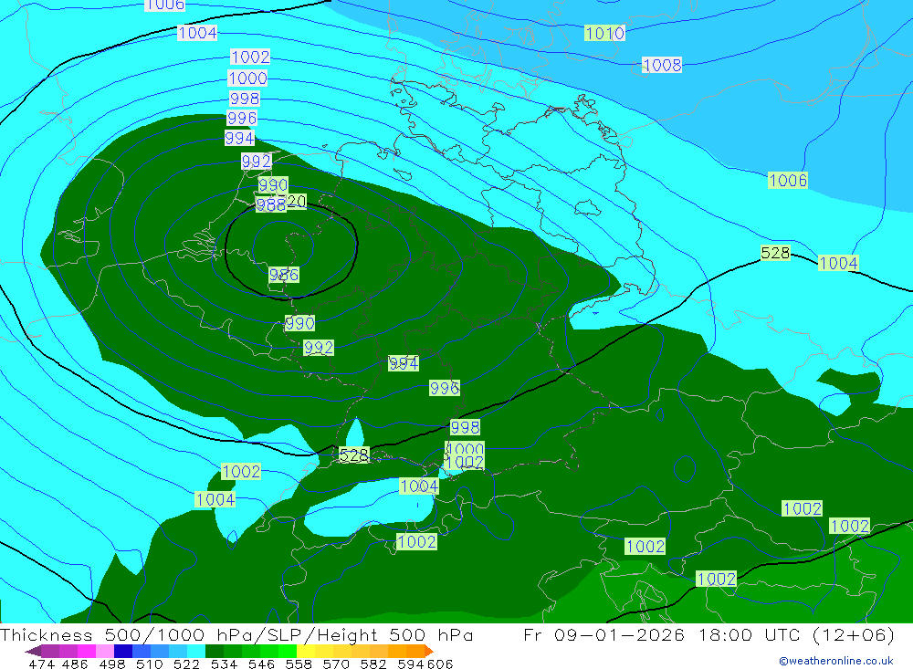
Task: Click the '986' low-center pressure label
Action: click(284, 274)
